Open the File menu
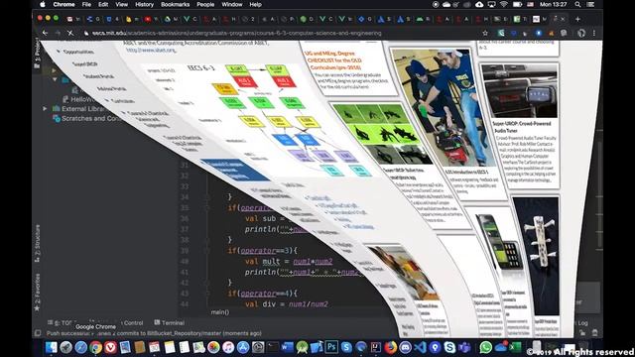Image resolution: width=635 pixels, height=357 pixels. (x=86, y=4)
